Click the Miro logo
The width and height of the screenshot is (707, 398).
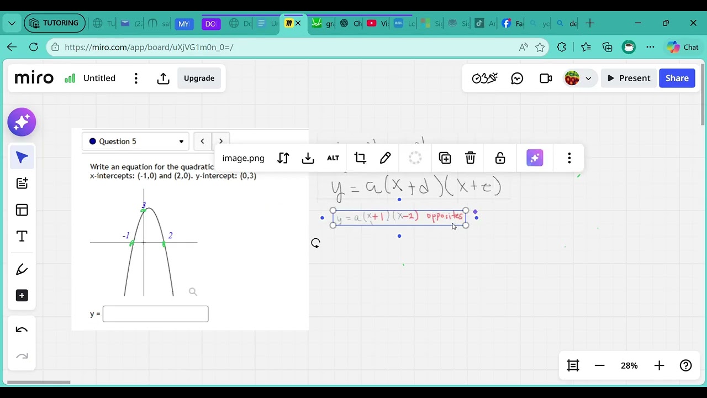click(34, 78)
